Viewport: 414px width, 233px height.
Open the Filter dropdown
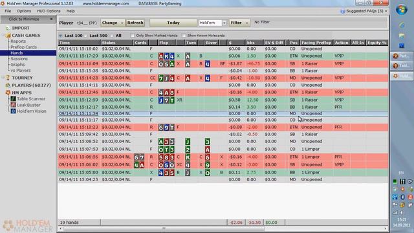point(239,23)
